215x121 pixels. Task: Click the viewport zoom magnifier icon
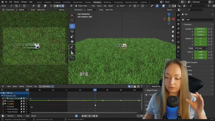[173, 27]
